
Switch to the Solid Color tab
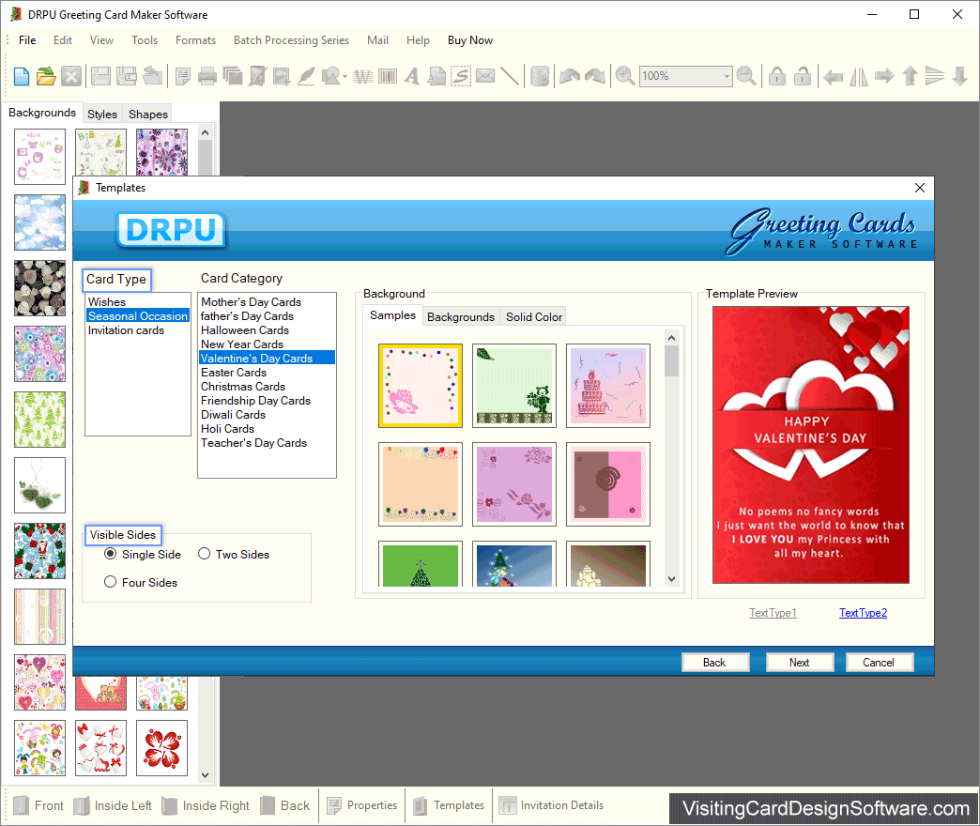(x=534, y=316)
